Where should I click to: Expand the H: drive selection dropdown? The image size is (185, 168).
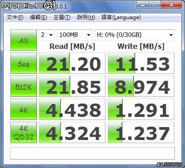pyautogui.click(x=135, y=35)
